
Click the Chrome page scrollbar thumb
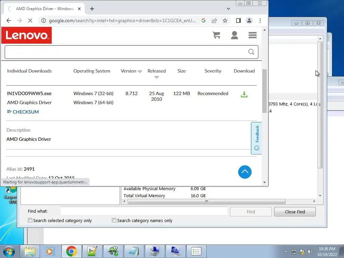[x=264, y=91]
